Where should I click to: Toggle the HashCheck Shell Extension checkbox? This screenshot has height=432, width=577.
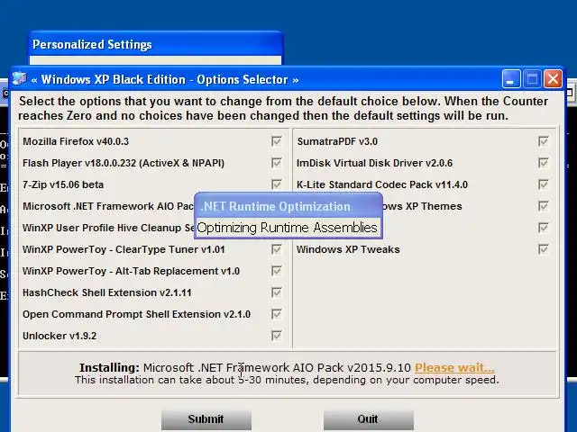point(277,292)
